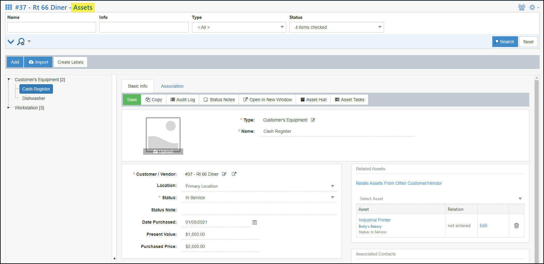Open the Date Purchased calendar picker
Screen dimensions: 544x264
[x=255, y=222]
